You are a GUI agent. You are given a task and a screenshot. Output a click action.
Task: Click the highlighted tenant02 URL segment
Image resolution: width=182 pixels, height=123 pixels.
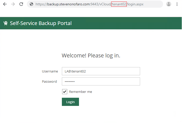click(119, 4)
